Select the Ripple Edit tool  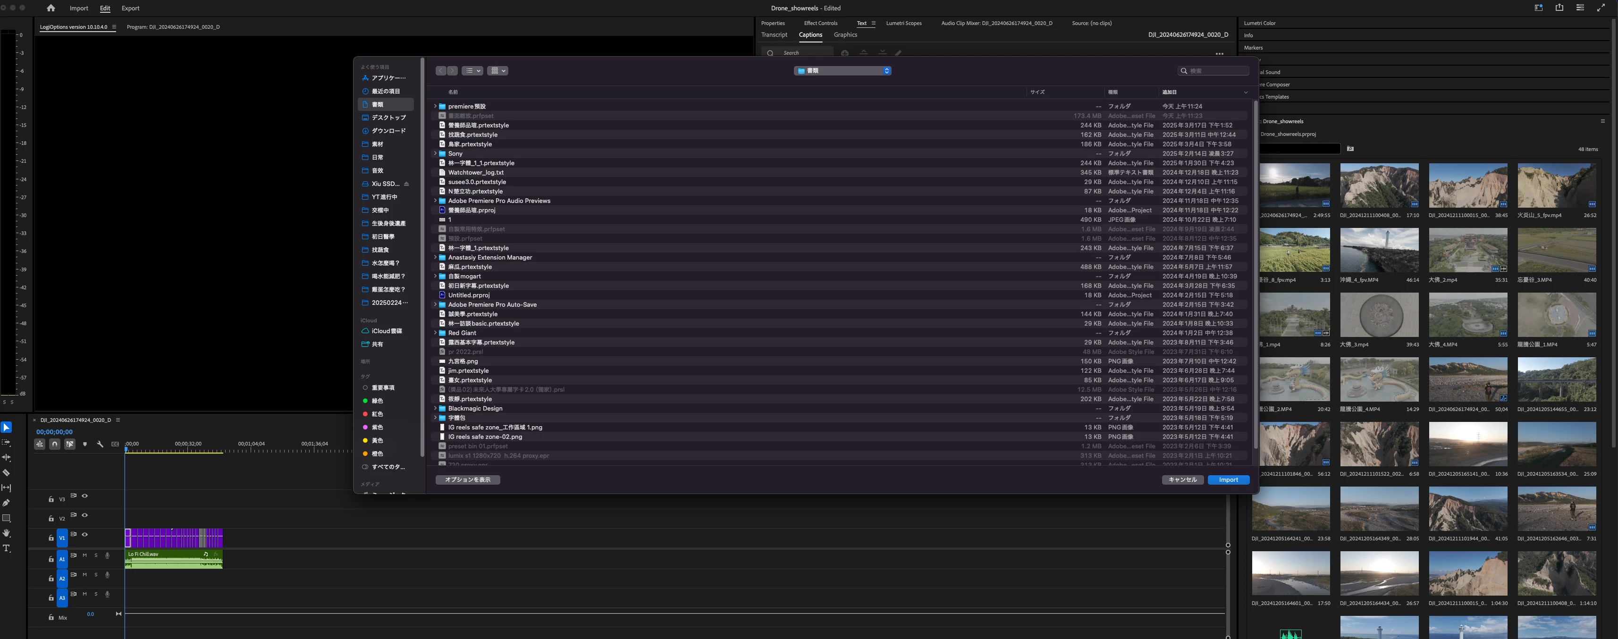[6, 457]
